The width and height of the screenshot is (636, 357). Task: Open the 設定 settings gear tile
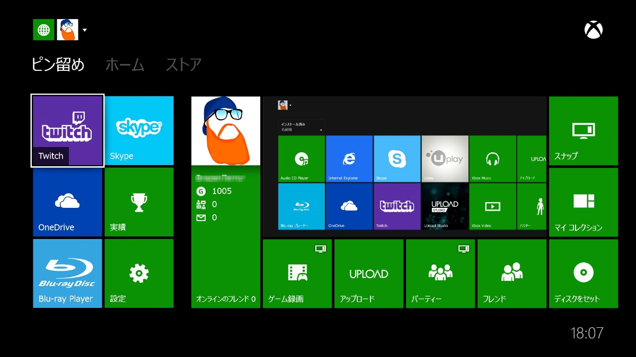coord(139,273)
